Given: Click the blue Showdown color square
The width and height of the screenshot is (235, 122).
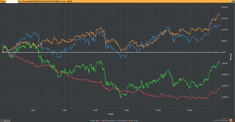Looking at the screenshot, I should pyautogui.click(x=117, y=121).
